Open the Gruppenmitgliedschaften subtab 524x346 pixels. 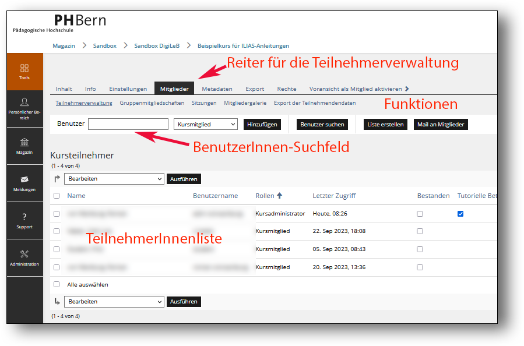click(152, 103)
